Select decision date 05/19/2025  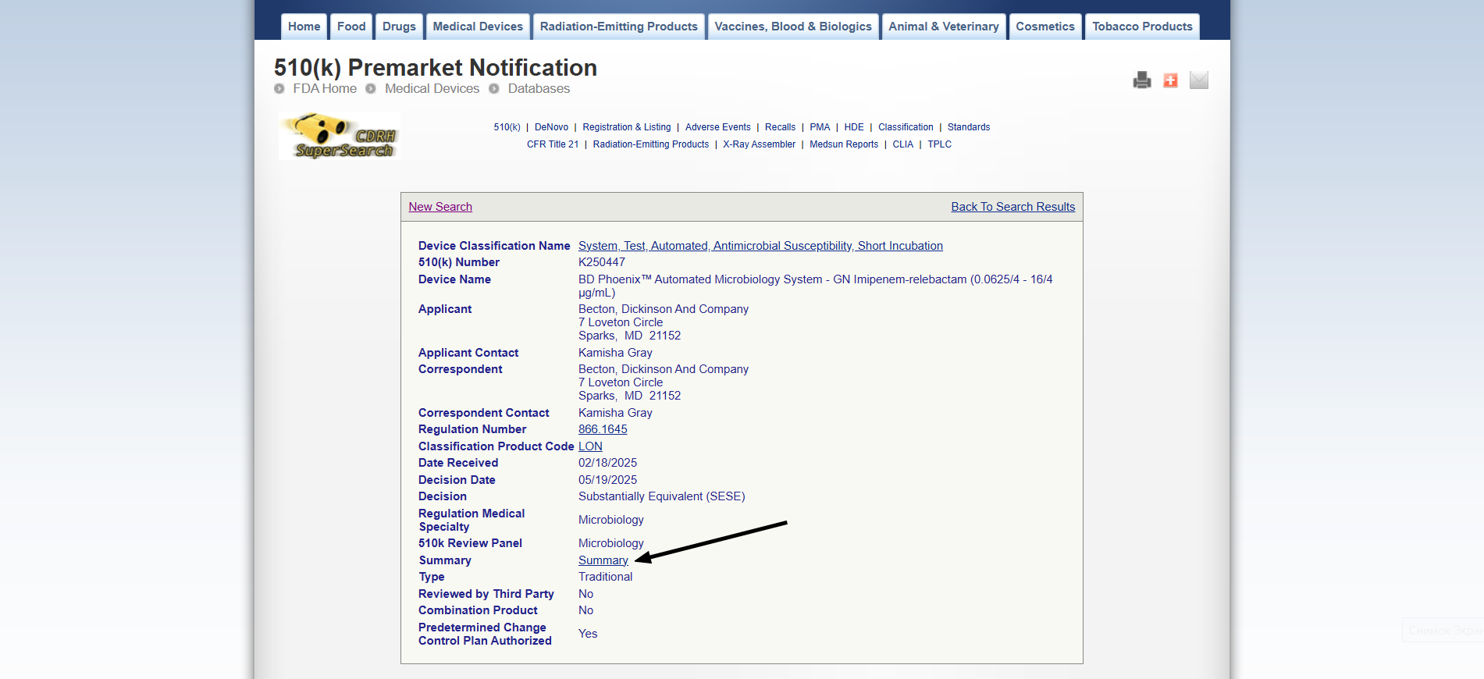(607, 480)
